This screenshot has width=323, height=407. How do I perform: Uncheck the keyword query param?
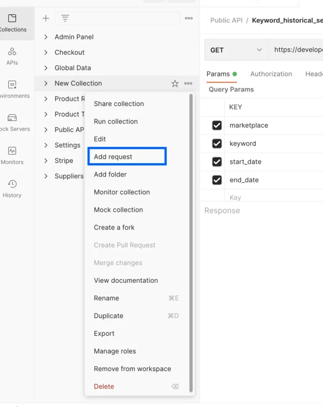click(217, 143)
